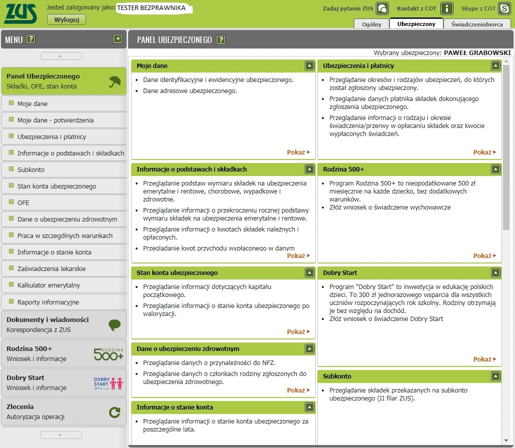515x448 pixels.
Task: Open Praca w szczególnych warunkach menu item
Action: point(64,235)
